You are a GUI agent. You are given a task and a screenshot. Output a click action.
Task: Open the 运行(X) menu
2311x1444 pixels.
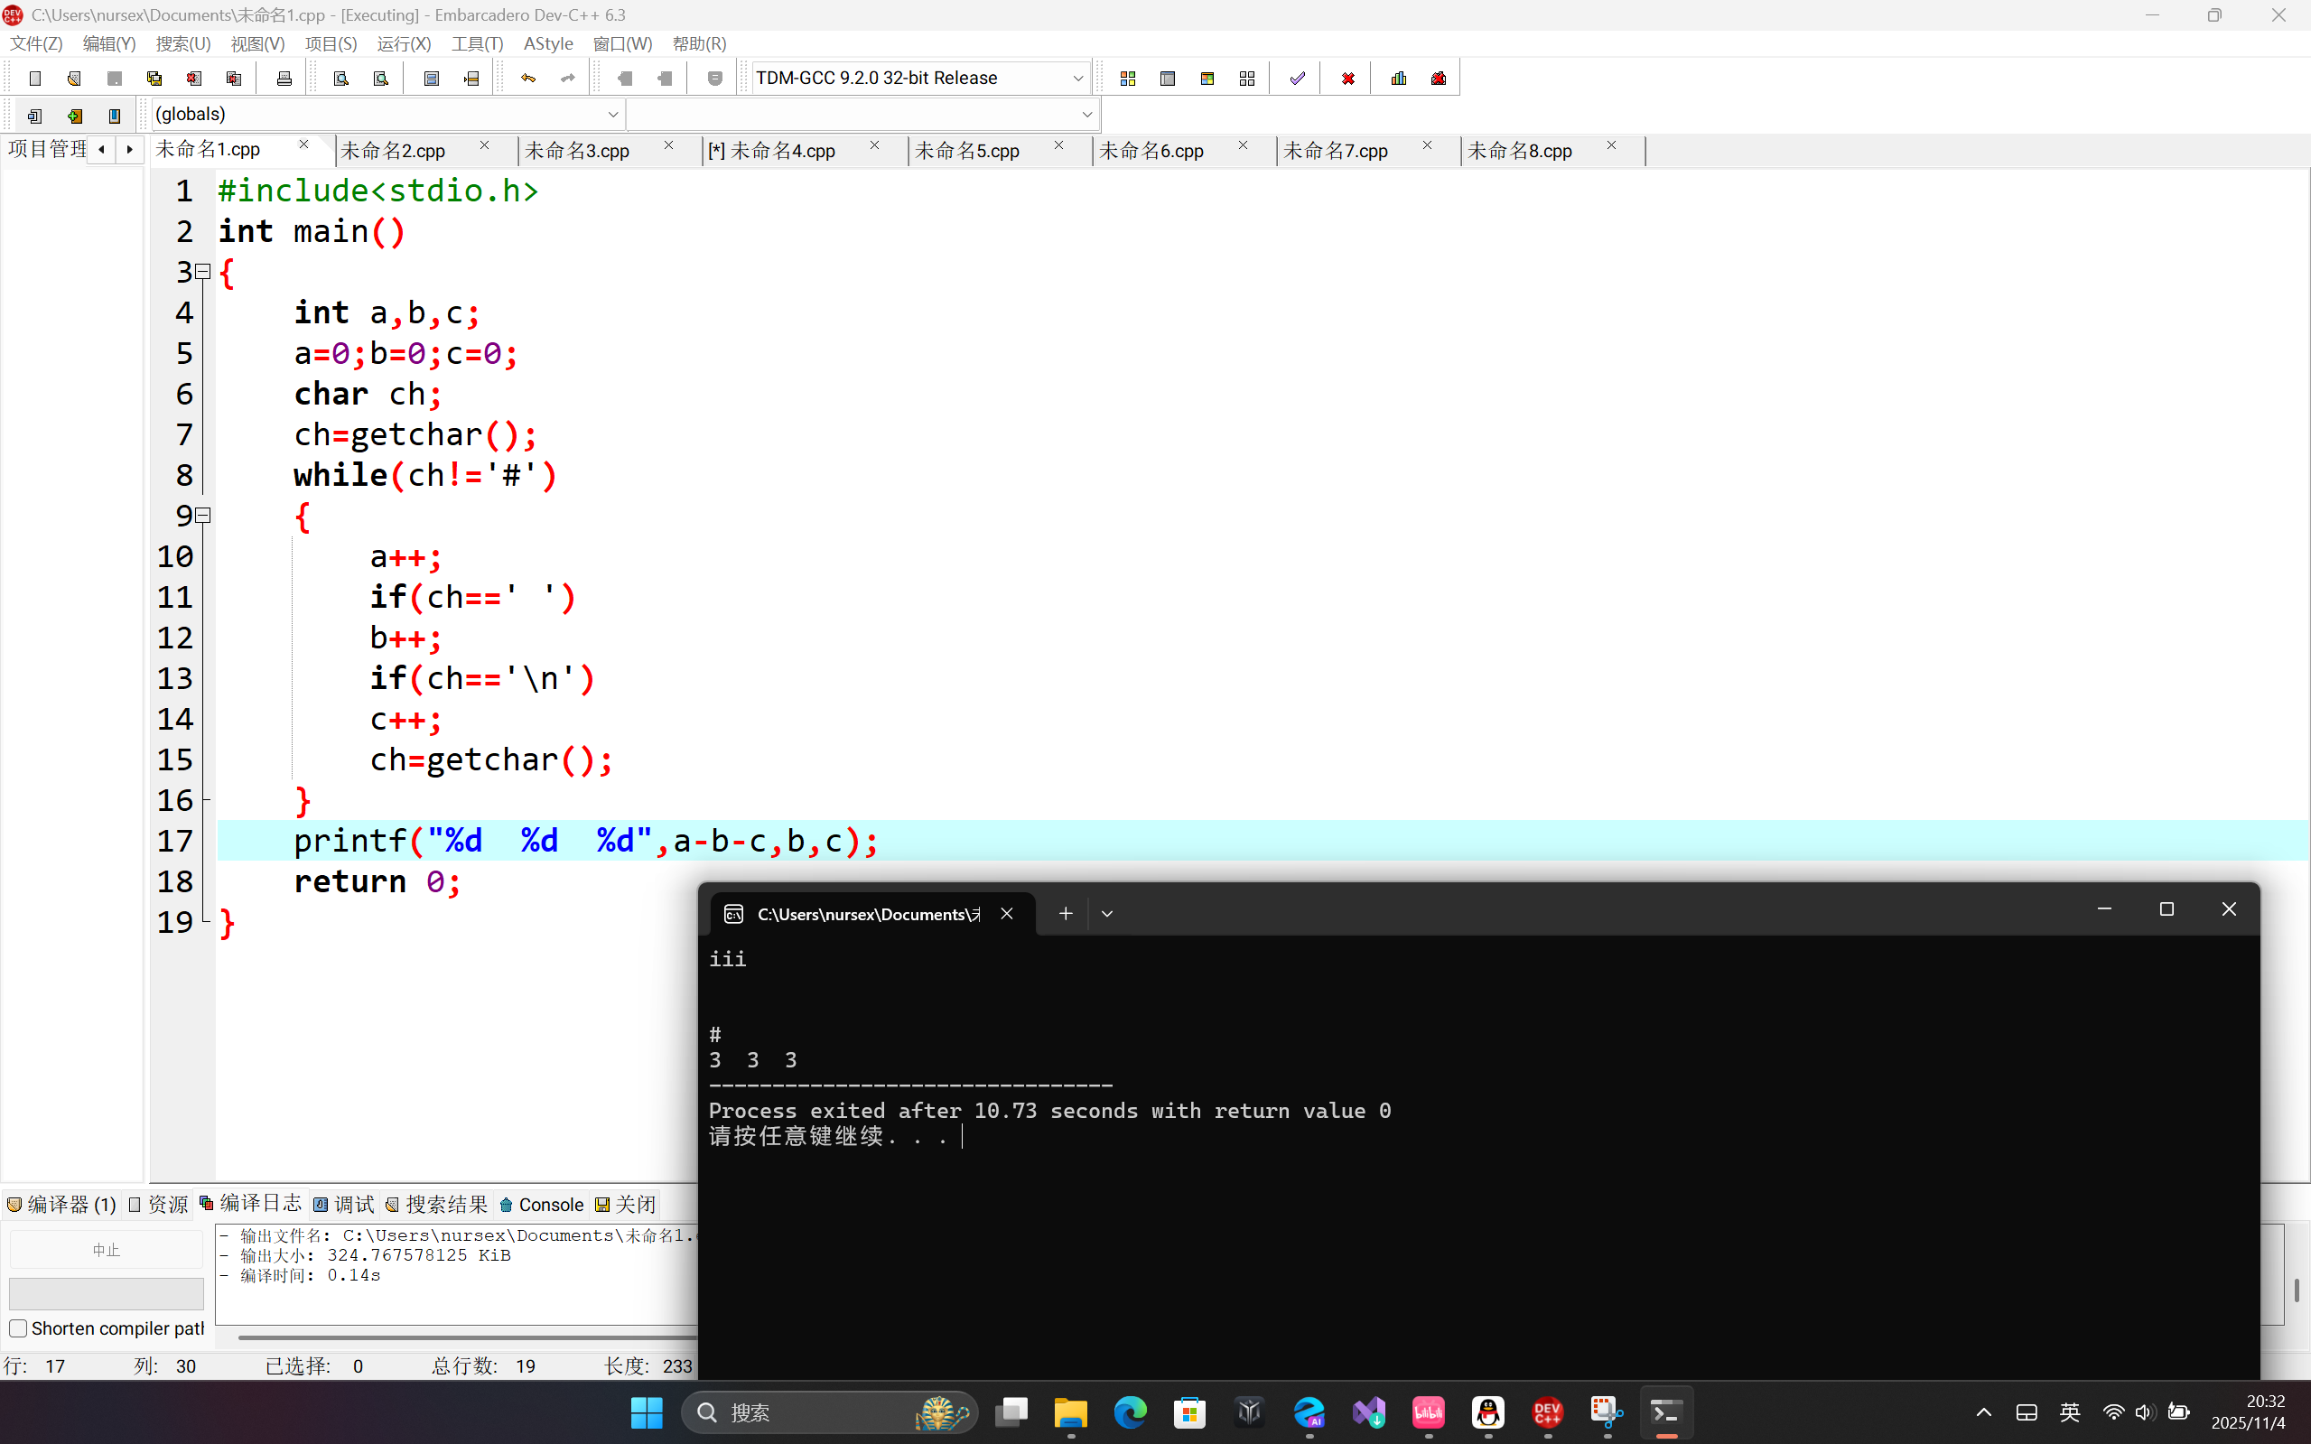403,44
